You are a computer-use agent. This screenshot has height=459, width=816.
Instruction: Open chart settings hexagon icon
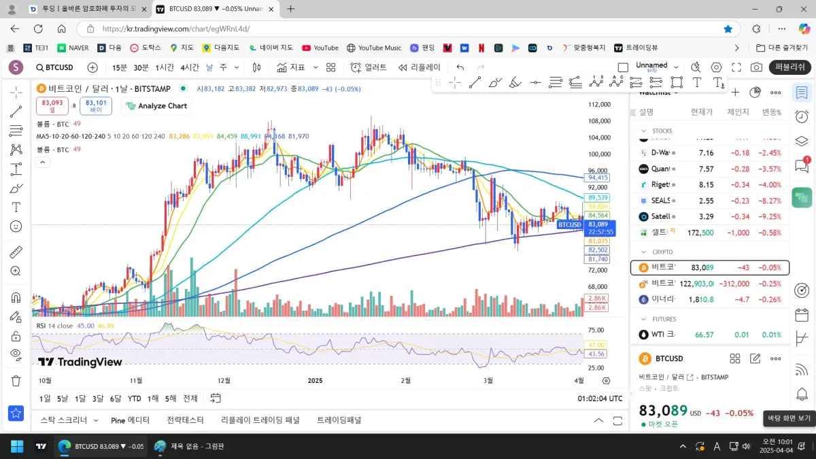pos(716,67)
